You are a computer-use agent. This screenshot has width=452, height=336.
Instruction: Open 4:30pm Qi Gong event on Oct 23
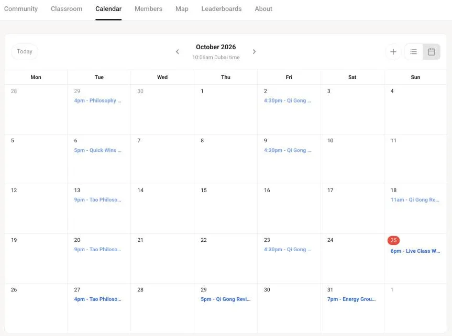tap(288, 250)
